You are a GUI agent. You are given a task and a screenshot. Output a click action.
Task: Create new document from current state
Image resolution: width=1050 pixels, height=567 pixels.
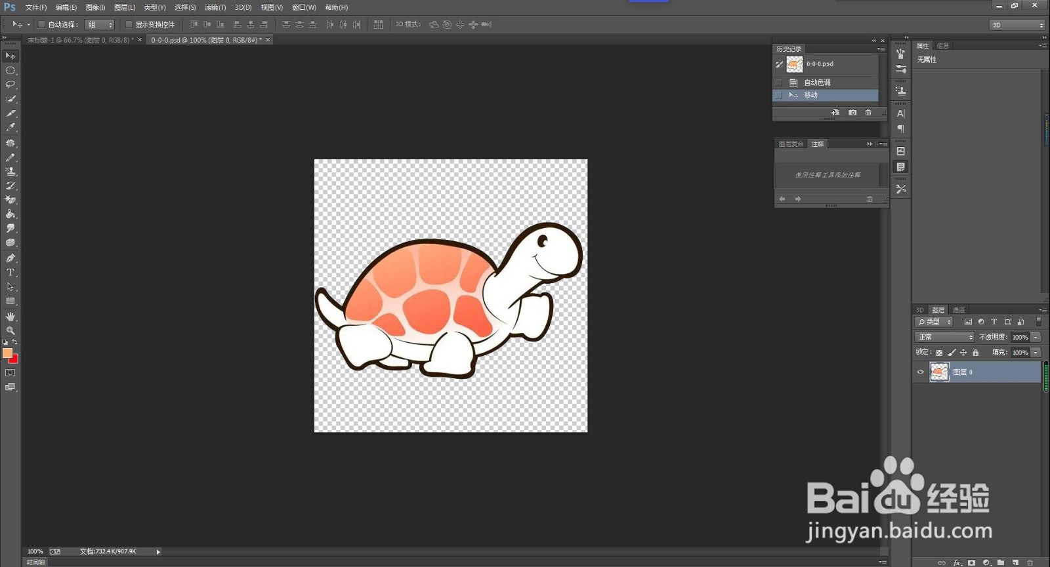835,113
